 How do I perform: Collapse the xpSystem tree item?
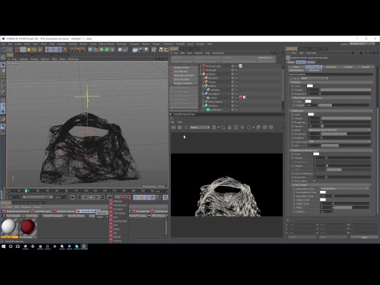pos(201,74)
